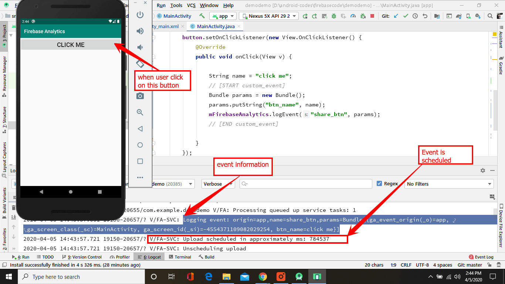Click the MainActivity breadcrumb in navigation bar
Viewport: 505px width, 284px height.
click(174, 16)
